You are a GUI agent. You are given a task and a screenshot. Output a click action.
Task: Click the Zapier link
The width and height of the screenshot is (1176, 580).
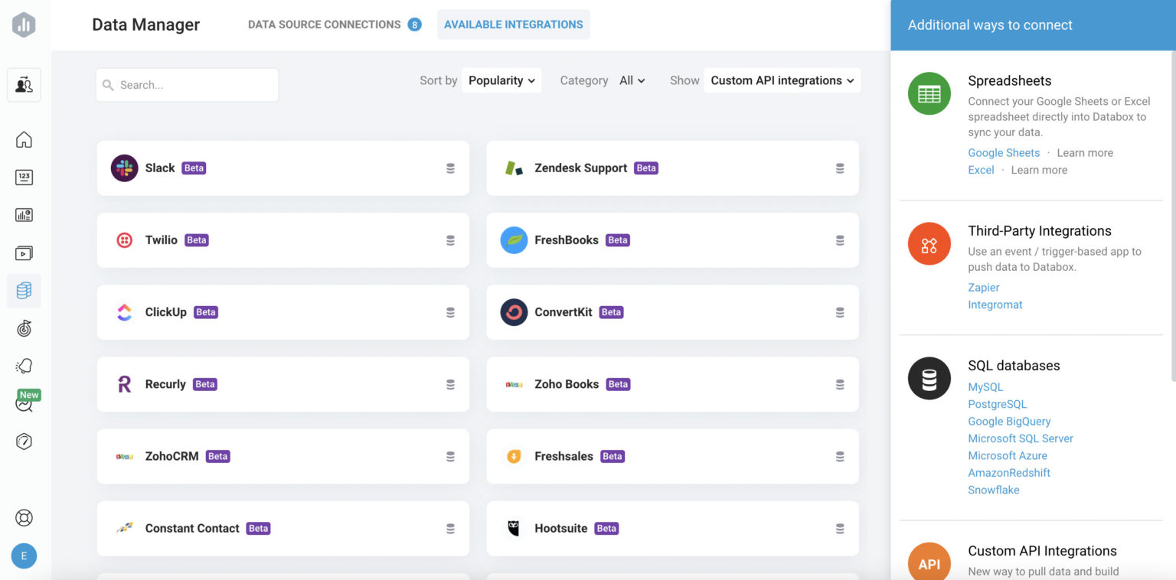983,287
